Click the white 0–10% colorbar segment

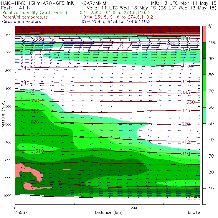click(204, 196)
